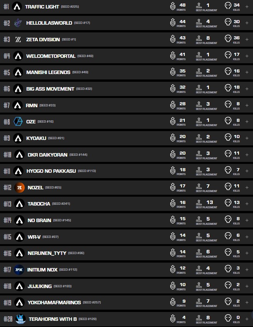The height and width of the screenshot is (327, 253).
Task: Click the points medal icon for WelcomeToPortal
Action: tap(173, 56)
